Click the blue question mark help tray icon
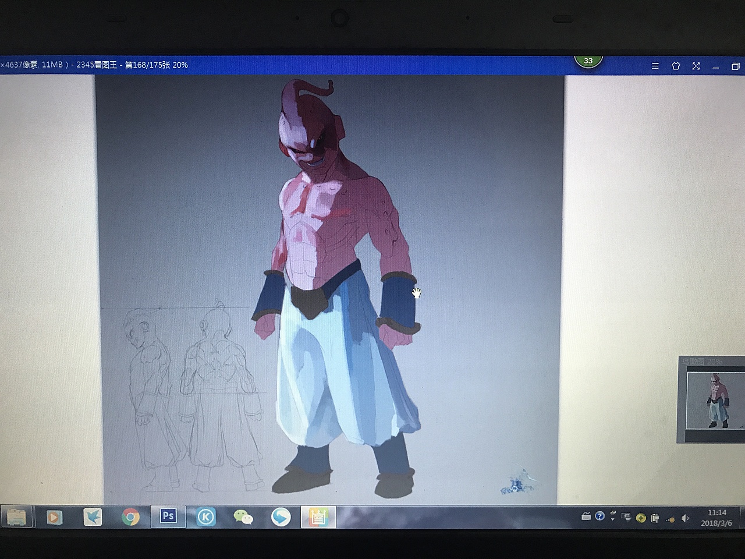 coord(600,516)
